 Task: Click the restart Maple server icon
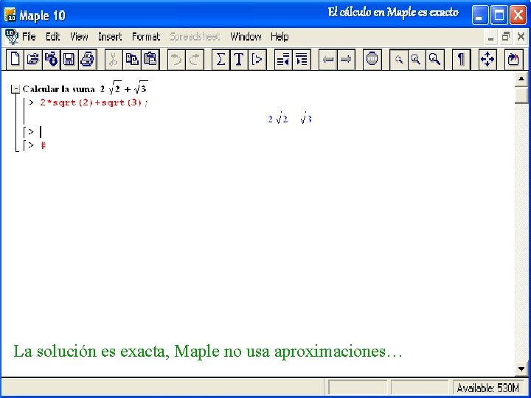click(513, 60)
